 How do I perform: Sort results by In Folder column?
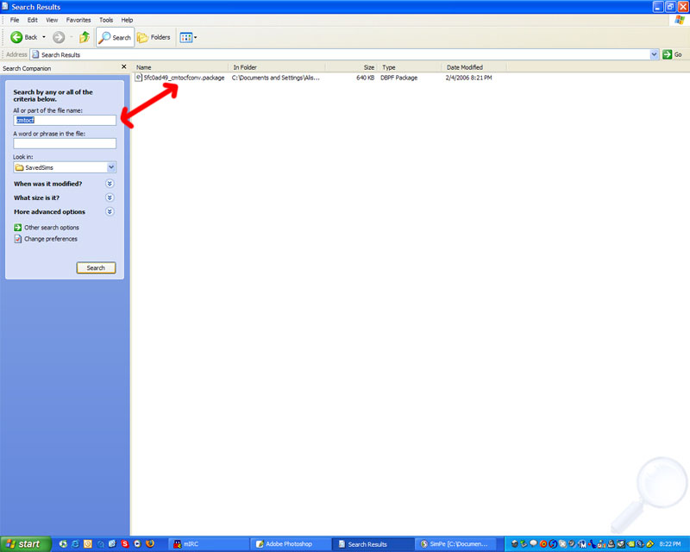click(277, 67)
